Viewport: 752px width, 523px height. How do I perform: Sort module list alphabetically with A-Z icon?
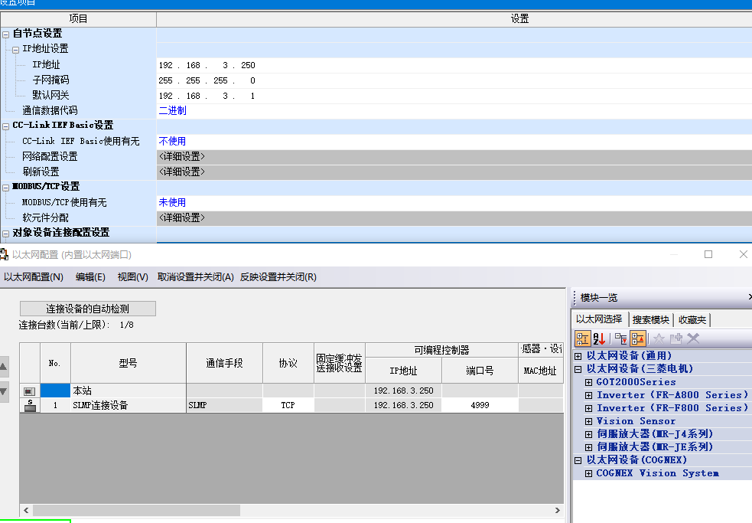[x=600, y=338]
